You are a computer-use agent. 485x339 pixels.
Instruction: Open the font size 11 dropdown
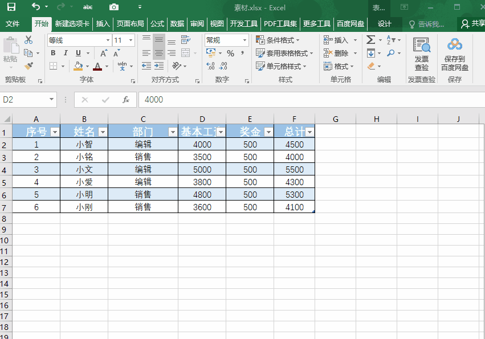[131, 40]
